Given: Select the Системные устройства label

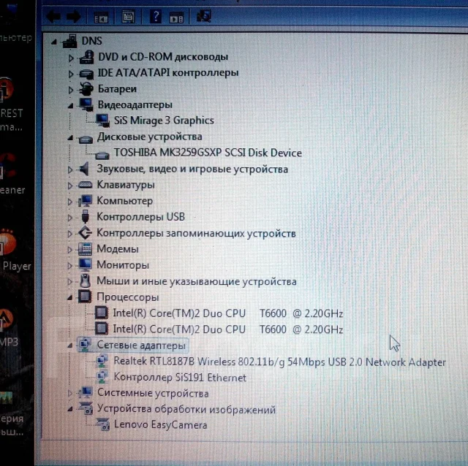Looking at the screenshot, I should click(x=153, y=393).
